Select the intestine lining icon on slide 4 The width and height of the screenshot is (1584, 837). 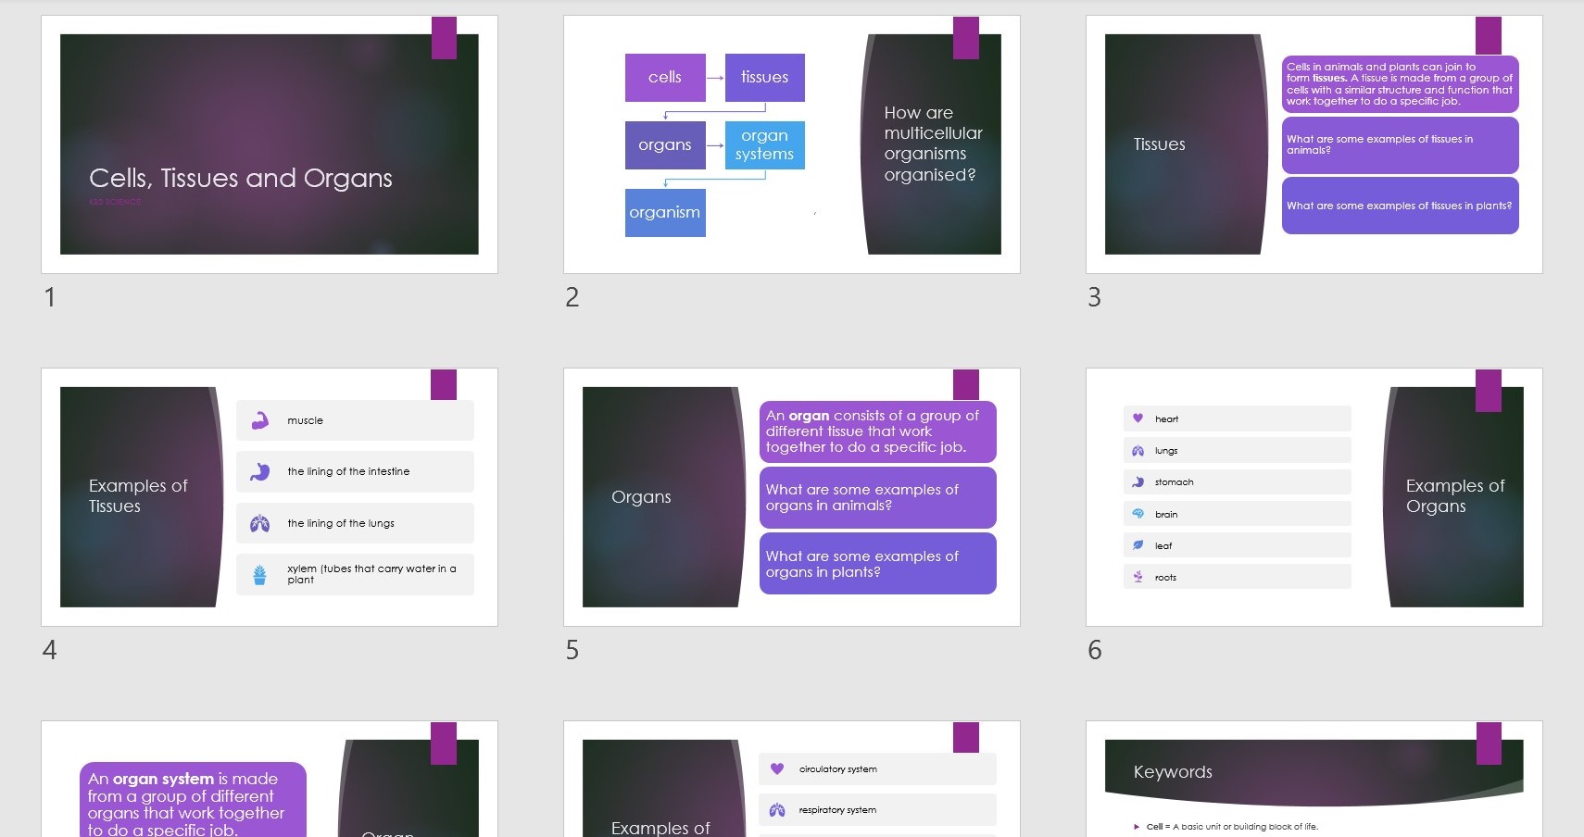pos(261,471)
